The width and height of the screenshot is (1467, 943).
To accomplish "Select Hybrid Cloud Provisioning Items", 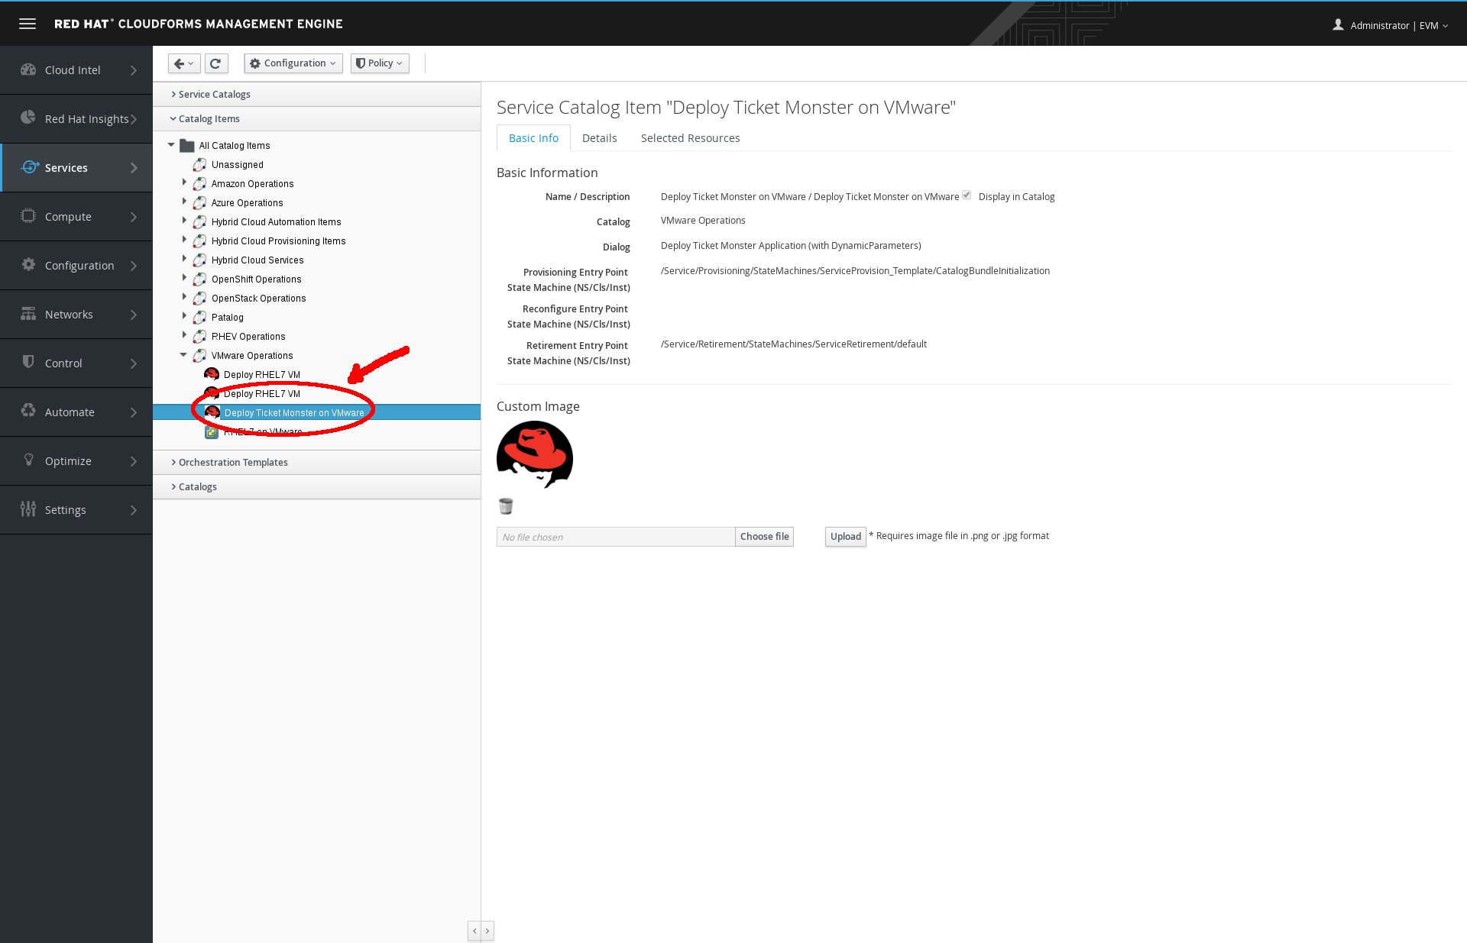I will point(278,241).
